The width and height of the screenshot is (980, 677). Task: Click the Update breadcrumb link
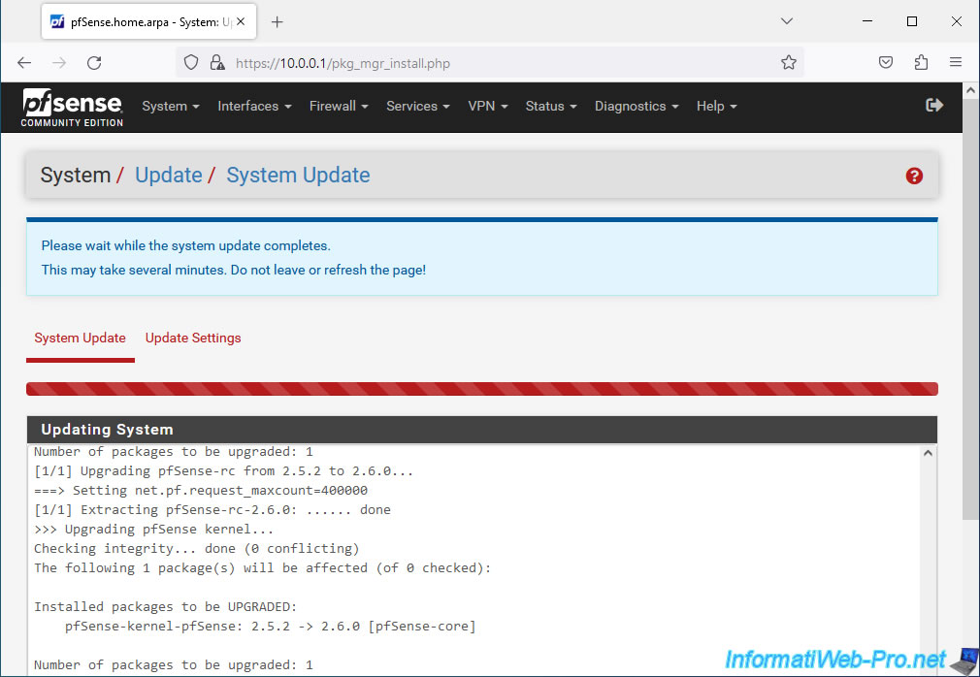(x=169, y=175)
